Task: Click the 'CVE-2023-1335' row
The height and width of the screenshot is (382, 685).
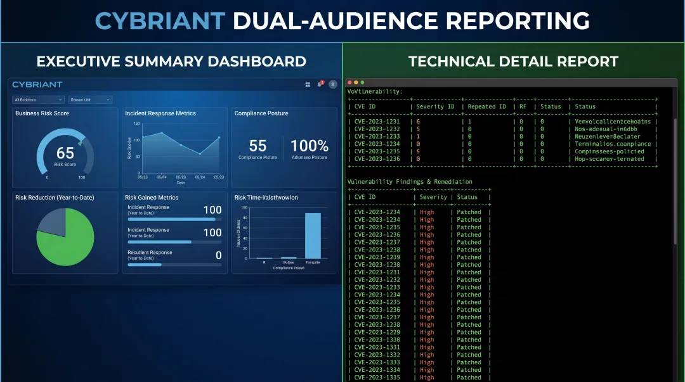Action: [419, 377]
